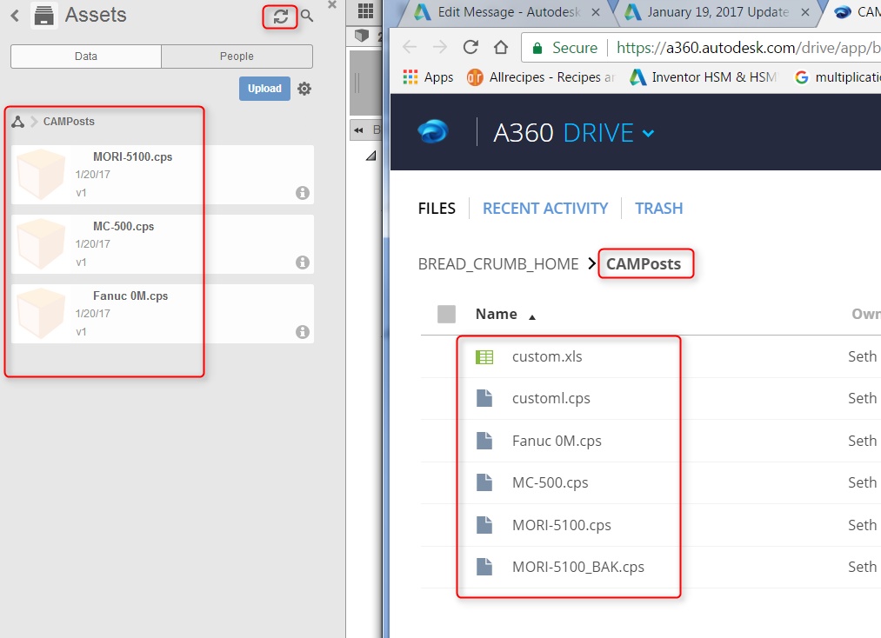Image resolution: width=881 pixels, height=638 pixels.
Task: Open MC-500.cps in A360 Drive
Action: pyautogui.click(x=550, y=482)
